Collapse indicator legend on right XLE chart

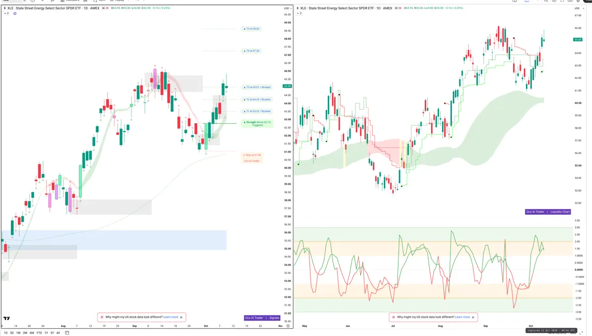[x=300, y=13]
